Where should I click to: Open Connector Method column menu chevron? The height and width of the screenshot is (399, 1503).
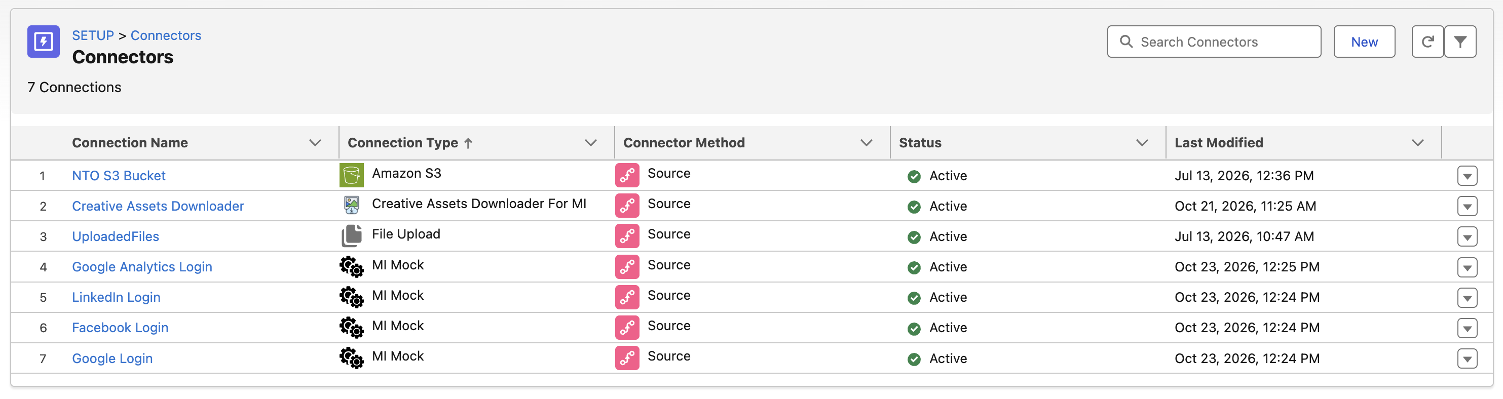(867, 143)
